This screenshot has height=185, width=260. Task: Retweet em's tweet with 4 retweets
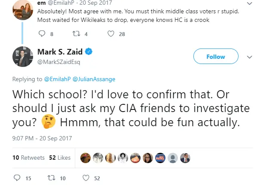click(x=75, y=33)
